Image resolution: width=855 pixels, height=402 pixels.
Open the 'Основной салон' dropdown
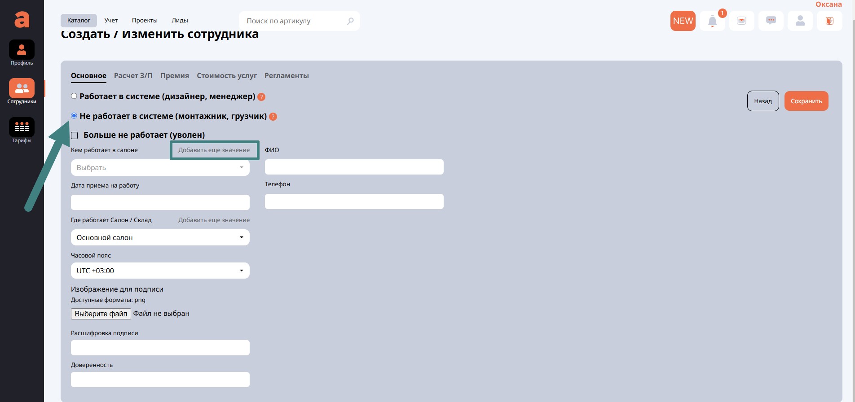click(x=160, y=237)
